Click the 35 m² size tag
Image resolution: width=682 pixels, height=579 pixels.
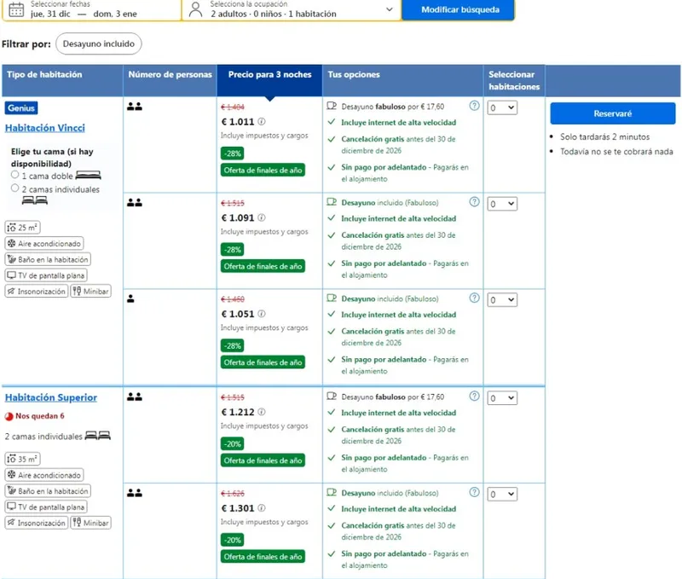point(23,459)
